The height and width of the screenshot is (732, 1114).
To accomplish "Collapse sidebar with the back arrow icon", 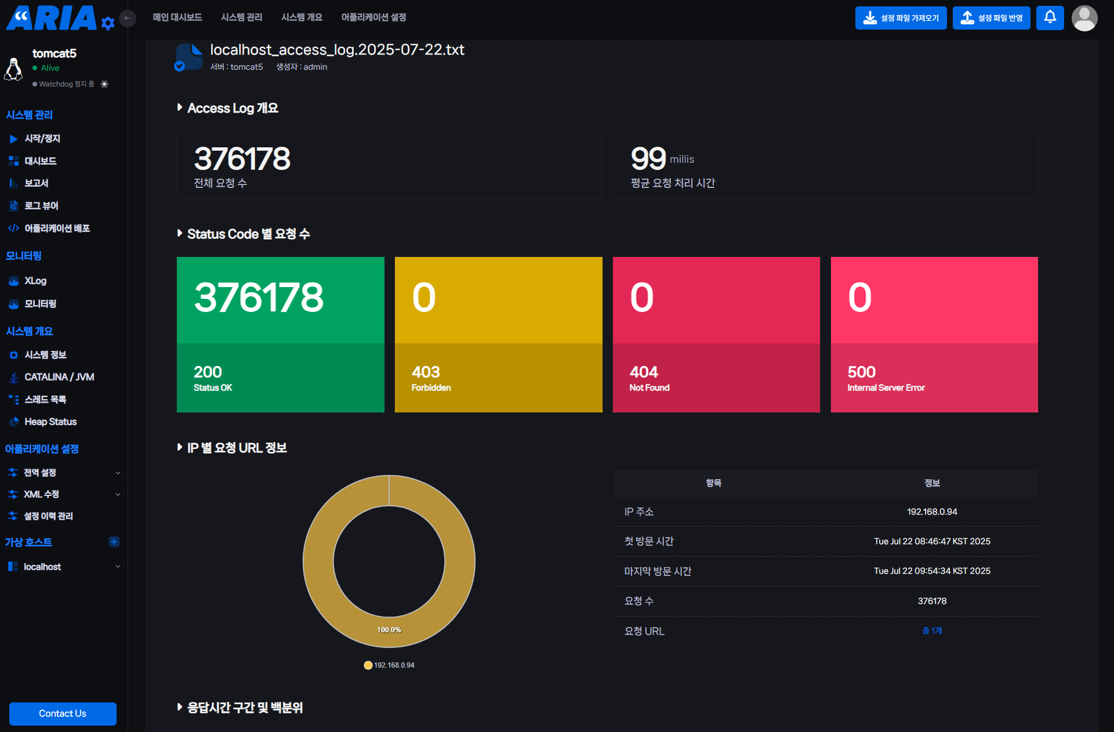I will tap(128, 19).
